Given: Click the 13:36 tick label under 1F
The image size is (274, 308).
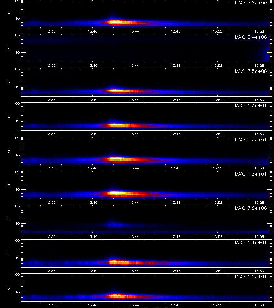Looking at the screenshot, I should (x=51, y=31).
